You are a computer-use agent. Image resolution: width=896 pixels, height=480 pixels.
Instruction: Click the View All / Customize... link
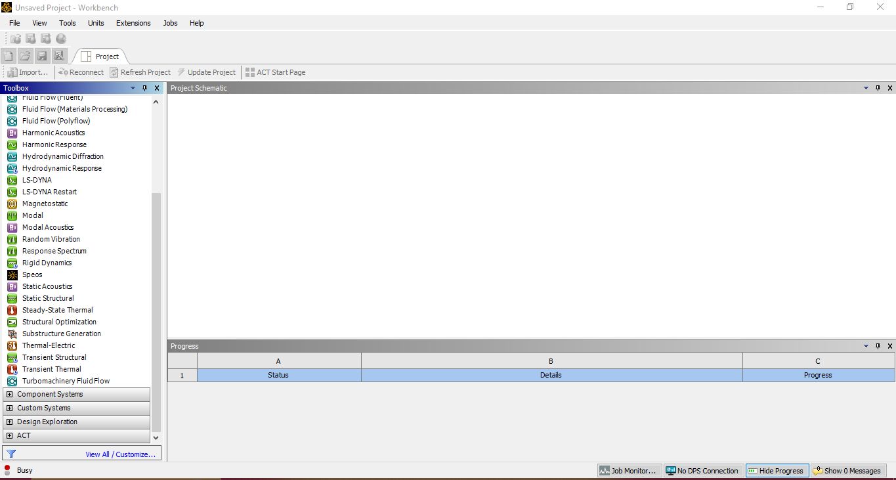[120, 454]
